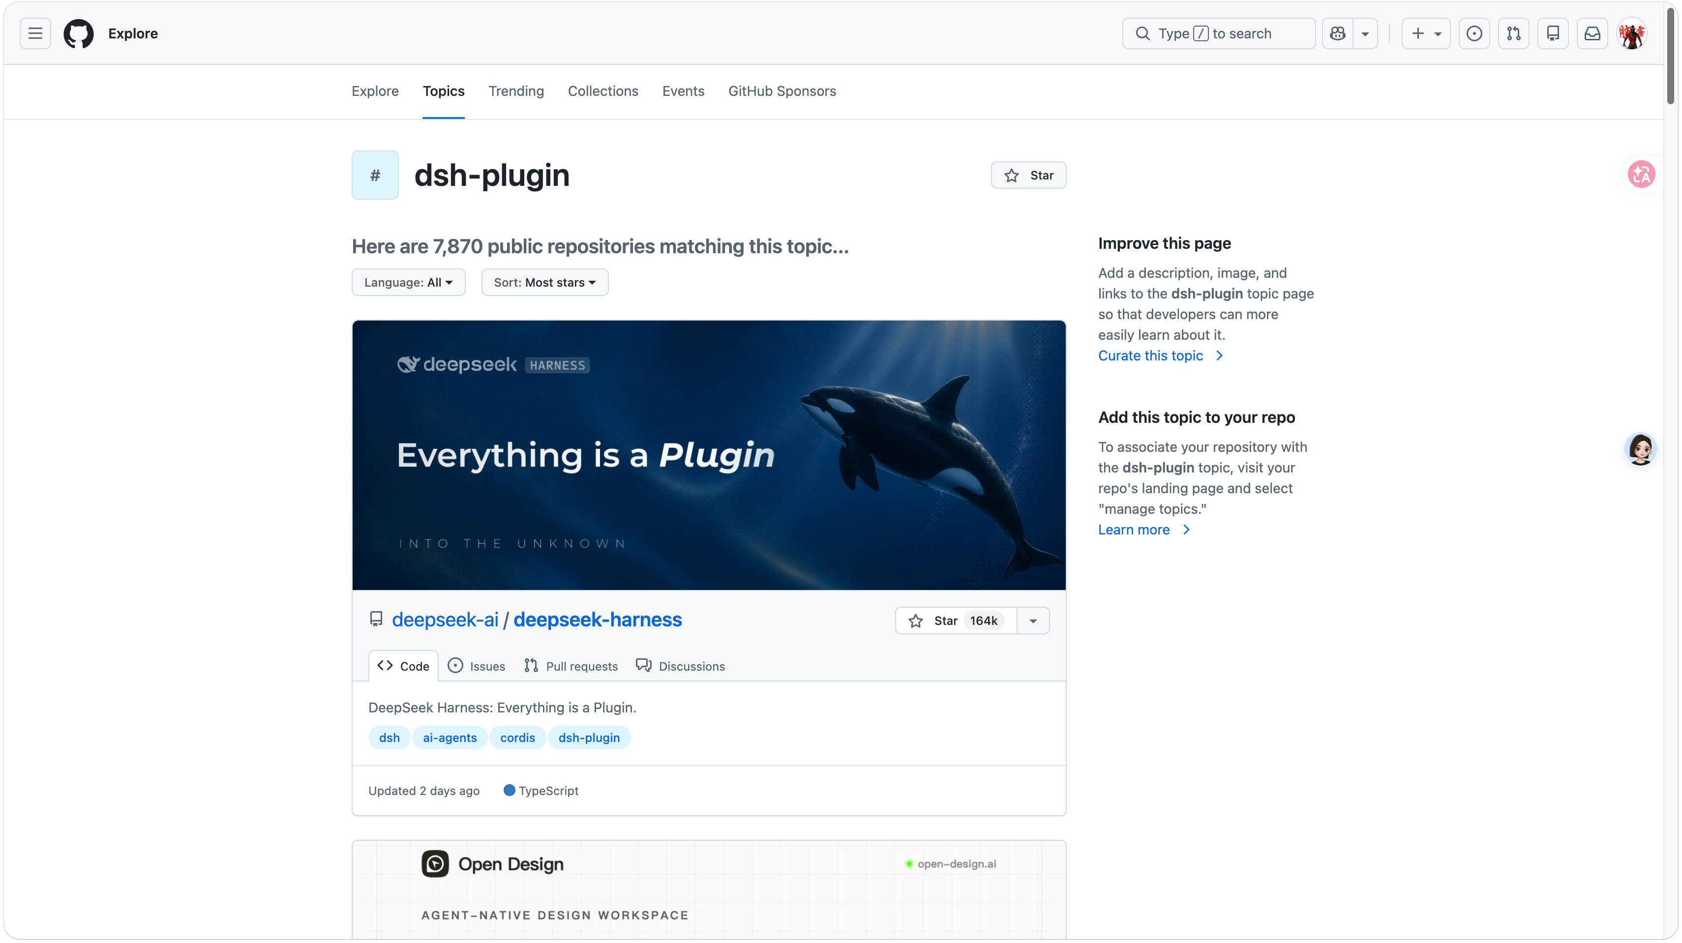Open the GitHub Sponsors tab
This screenshot has height=943, width=1682.
[x=782, y=91]
